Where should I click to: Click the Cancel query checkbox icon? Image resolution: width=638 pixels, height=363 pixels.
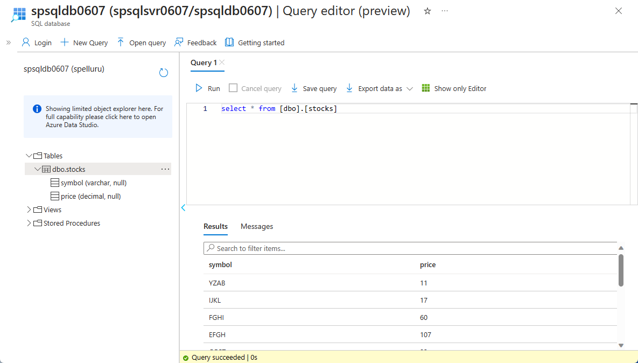(x=234, y=88)
